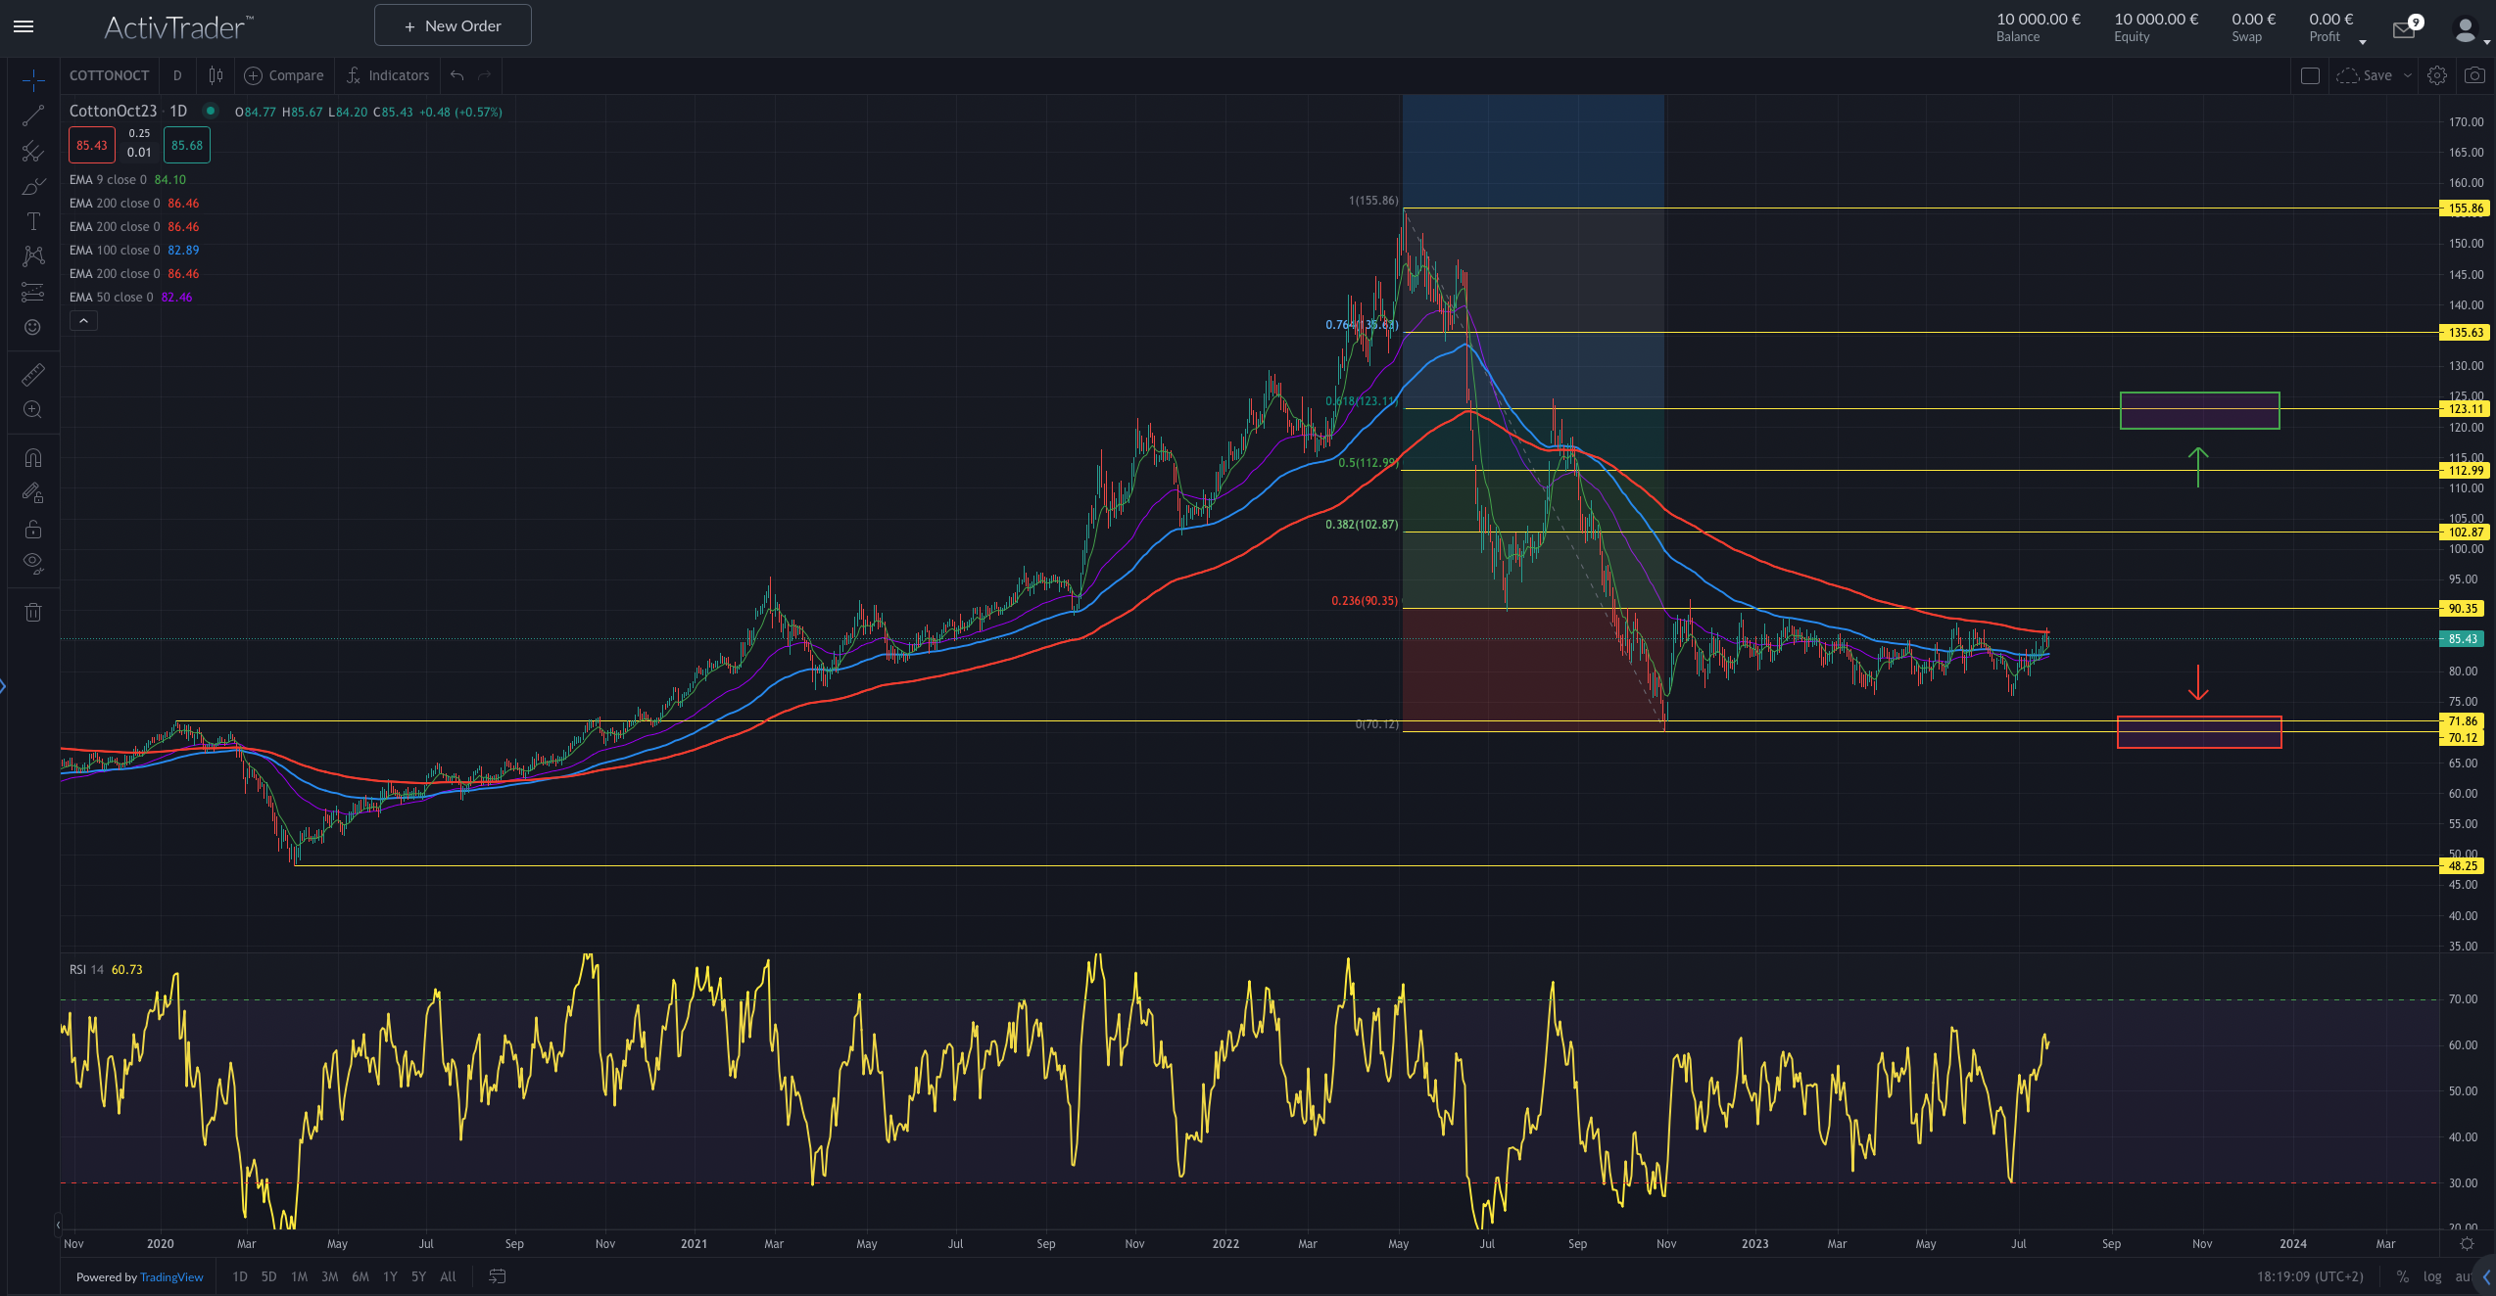
Task: Collapse the indicator legend chevron
Action: pos(83,321)
